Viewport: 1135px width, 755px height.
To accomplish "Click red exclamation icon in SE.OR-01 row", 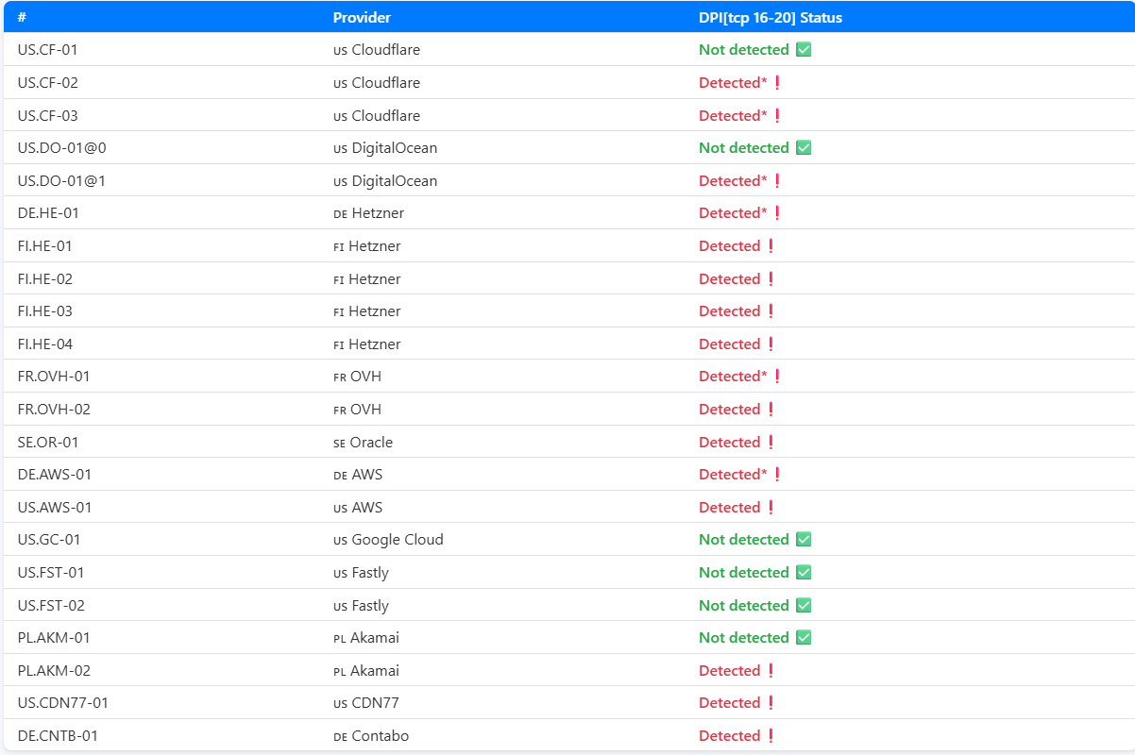I will tap(771, 443).
